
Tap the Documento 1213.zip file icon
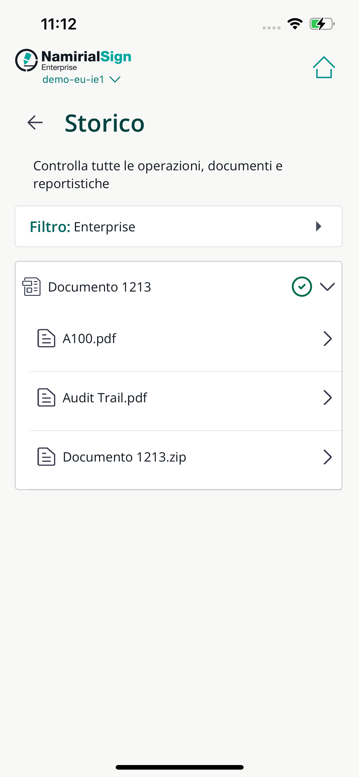[x=46, y=457]
